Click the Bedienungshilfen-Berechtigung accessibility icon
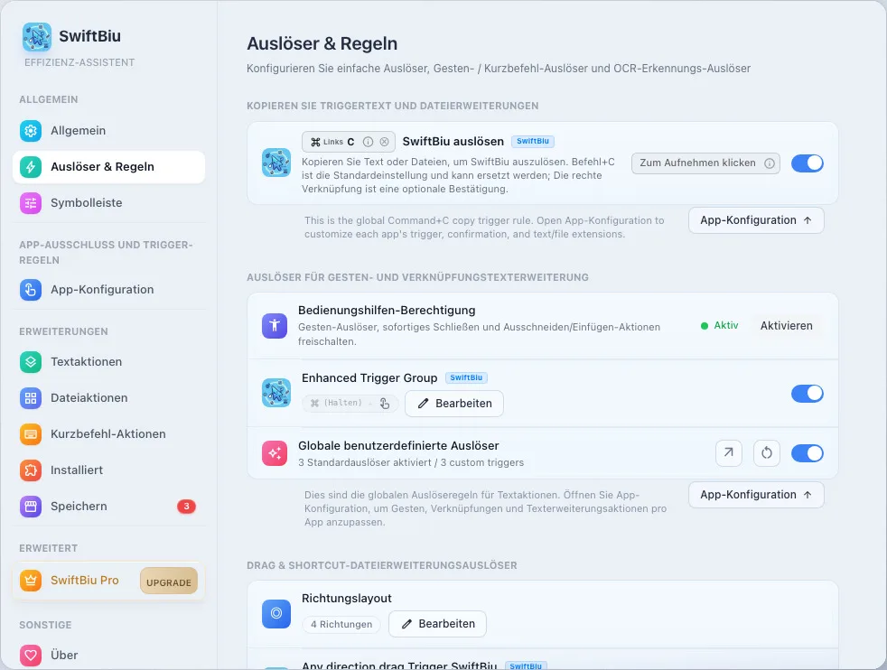 (x=275, y=326)
